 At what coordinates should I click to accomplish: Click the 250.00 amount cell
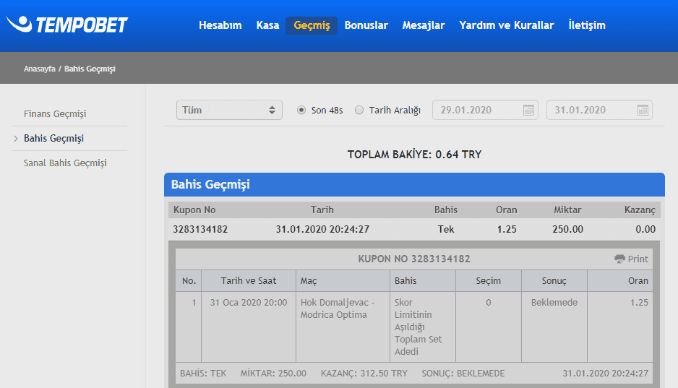[567, 230]
